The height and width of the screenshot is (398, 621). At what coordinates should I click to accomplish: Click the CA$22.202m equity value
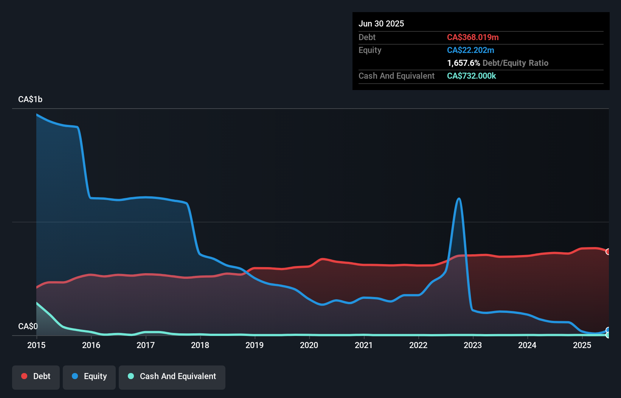(470, 50)
